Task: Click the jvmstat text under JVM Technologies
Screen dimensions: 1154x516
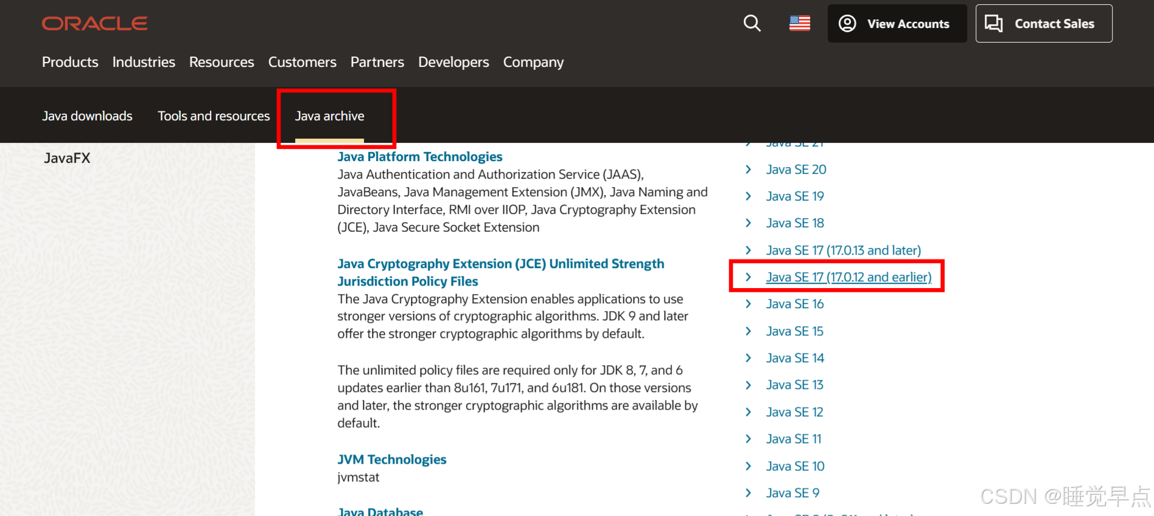Action: [358, 478]
